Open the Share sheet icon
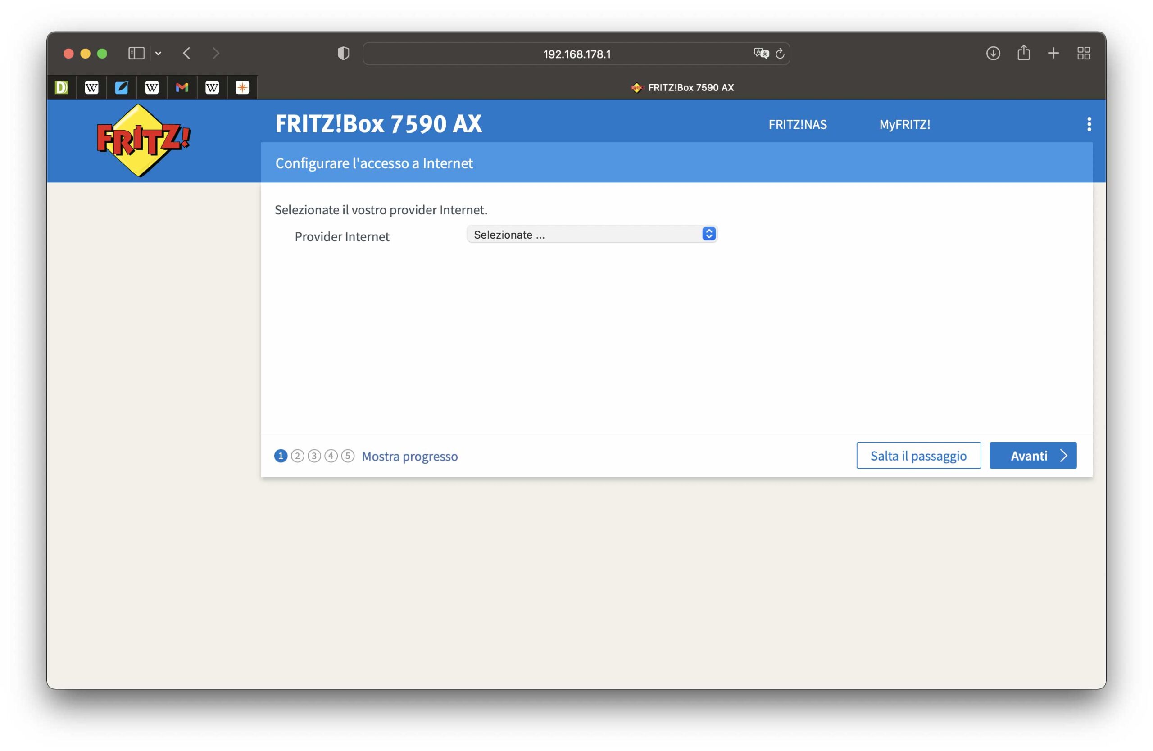Viewport: 1153px width, 751px height. [x=1023, y=53]
